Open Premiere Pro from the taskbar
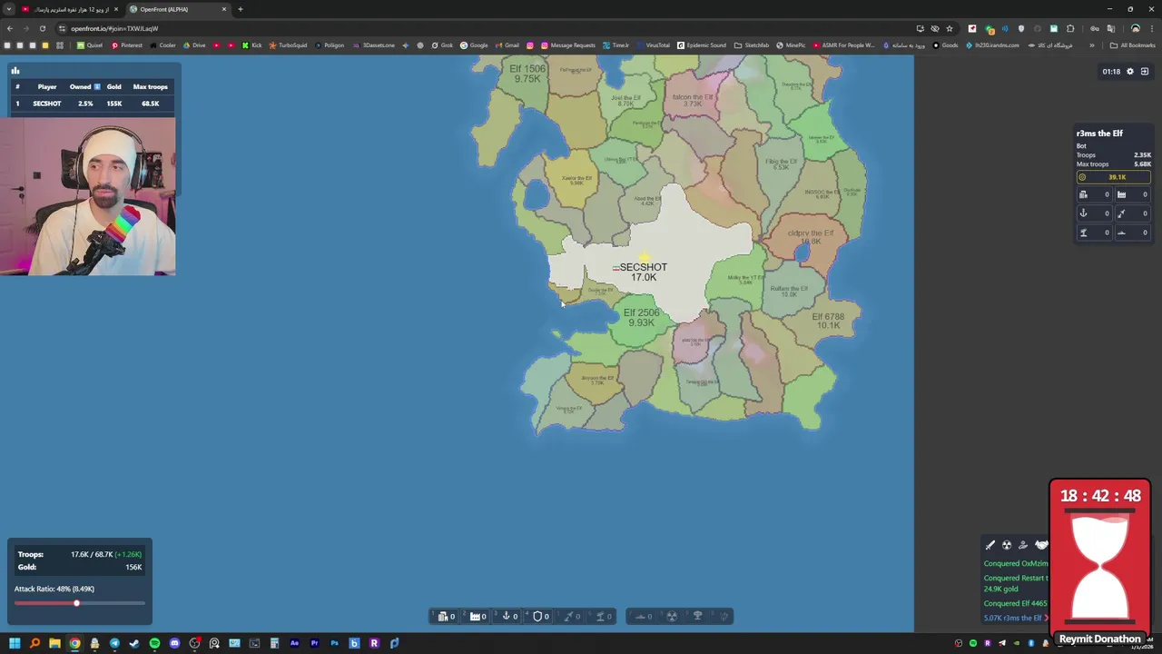Image resolution: width=1162 pixels, height=654 pixels. click(314, 643)
